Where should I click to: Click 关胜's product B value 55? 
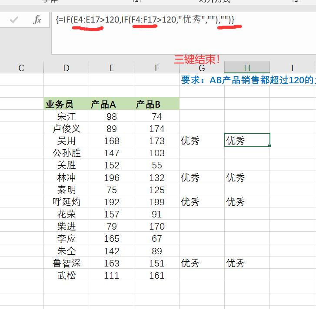tap(157, 165)
